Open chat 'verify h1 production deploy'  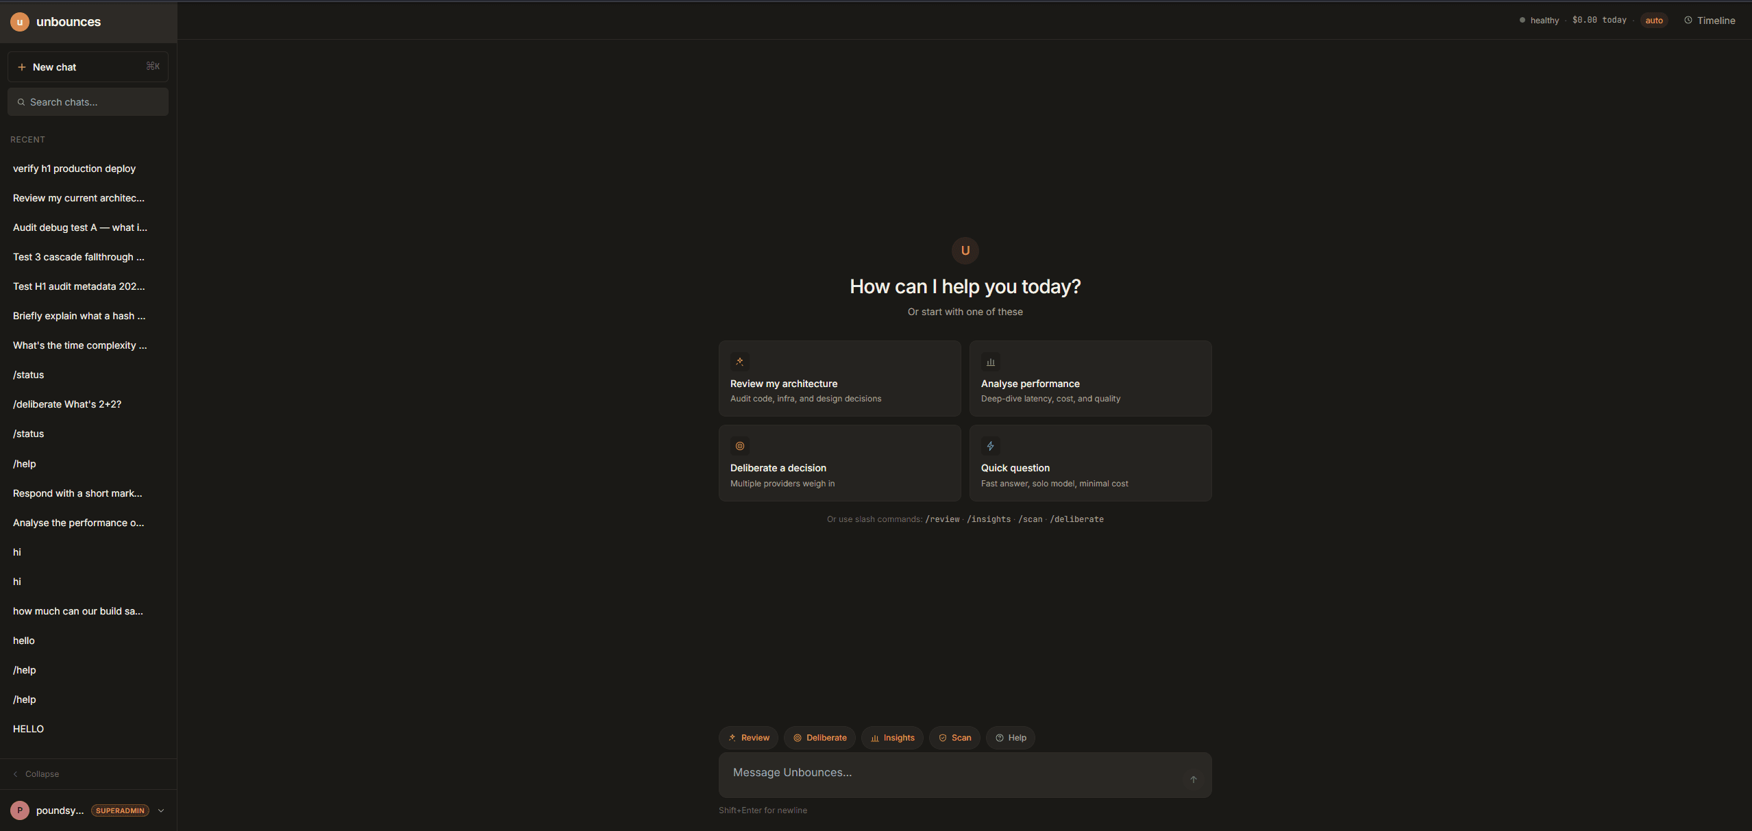(x=88, y=169)
